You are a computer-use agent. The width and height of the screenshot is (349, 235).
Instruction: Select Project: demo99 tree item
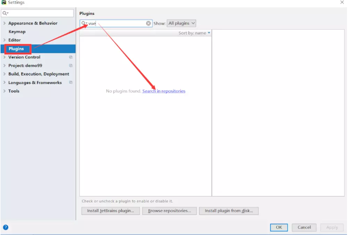point(25,66)
